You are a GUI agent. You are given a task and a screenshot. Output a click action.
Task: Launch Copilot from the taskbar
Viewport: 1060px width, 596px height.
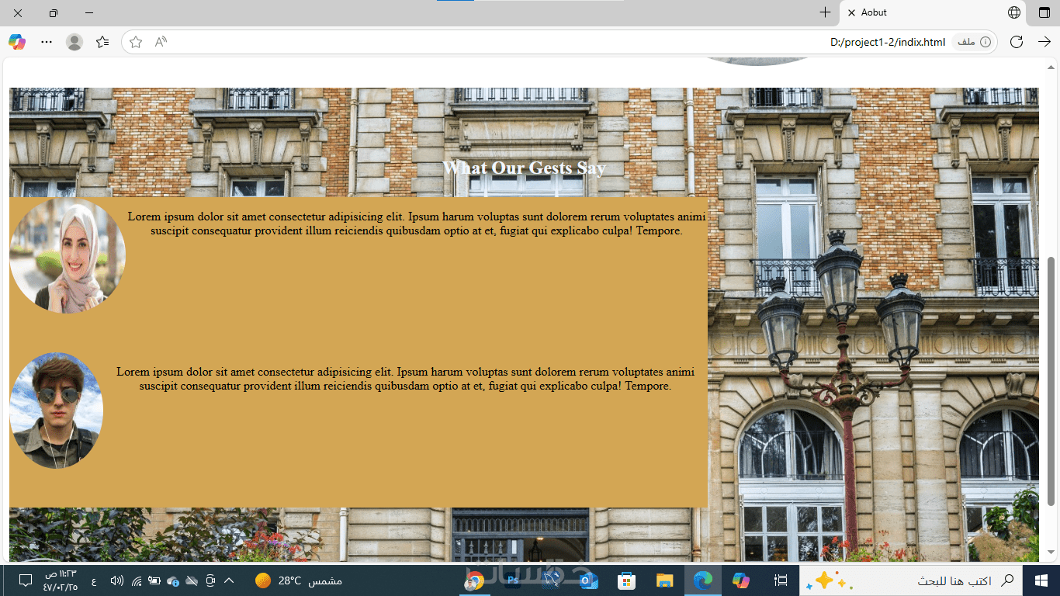tap(741, 580)
